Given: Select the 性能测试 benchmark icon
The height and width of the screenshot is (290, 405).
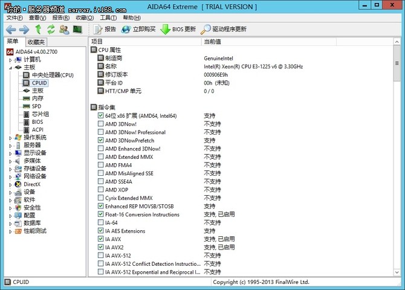Looking at the screenshot, I should click(x=18, y=231).
